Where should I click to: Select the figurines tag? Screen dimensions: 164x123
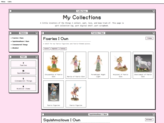55,49
